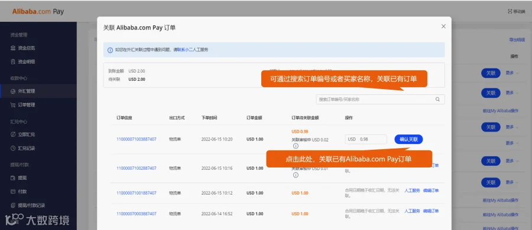
Task: Click 联系小二人工服务 link in banner
Action: coord(193,50)
